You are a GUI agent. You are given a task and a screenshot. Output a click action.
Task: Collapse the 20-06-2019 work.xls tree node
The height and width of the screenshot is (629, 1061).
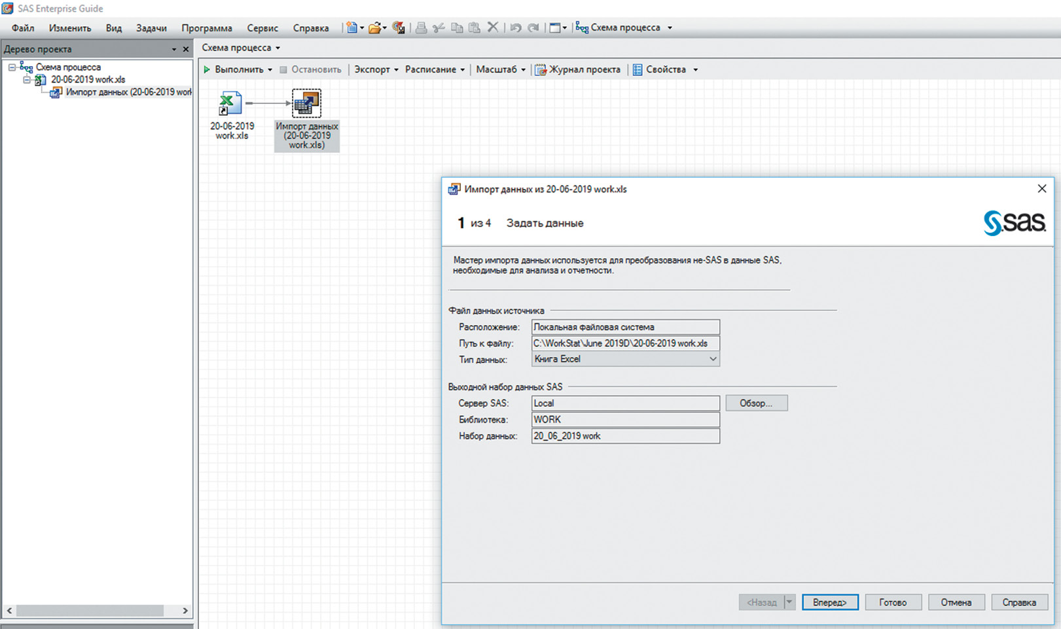[x=27, y=80]
